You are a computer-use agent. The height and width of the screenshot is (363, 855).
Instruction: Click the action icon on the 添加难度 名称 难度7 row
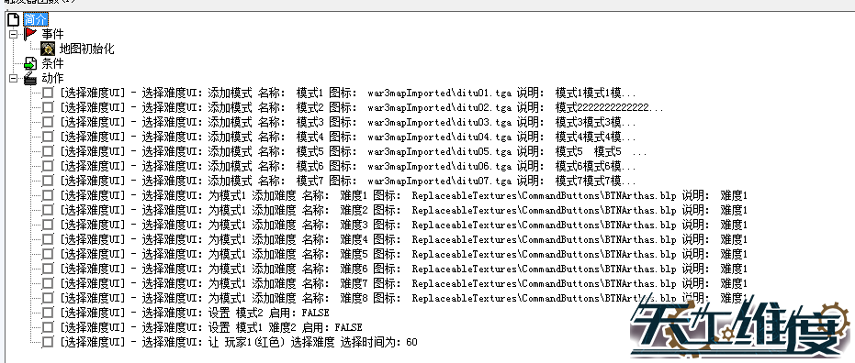48,284
